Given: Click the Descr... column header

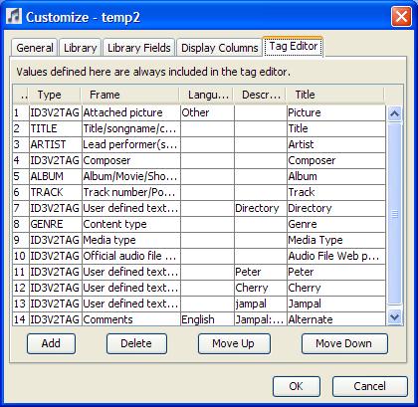Looking at the screenshot, I should [260, 95].
